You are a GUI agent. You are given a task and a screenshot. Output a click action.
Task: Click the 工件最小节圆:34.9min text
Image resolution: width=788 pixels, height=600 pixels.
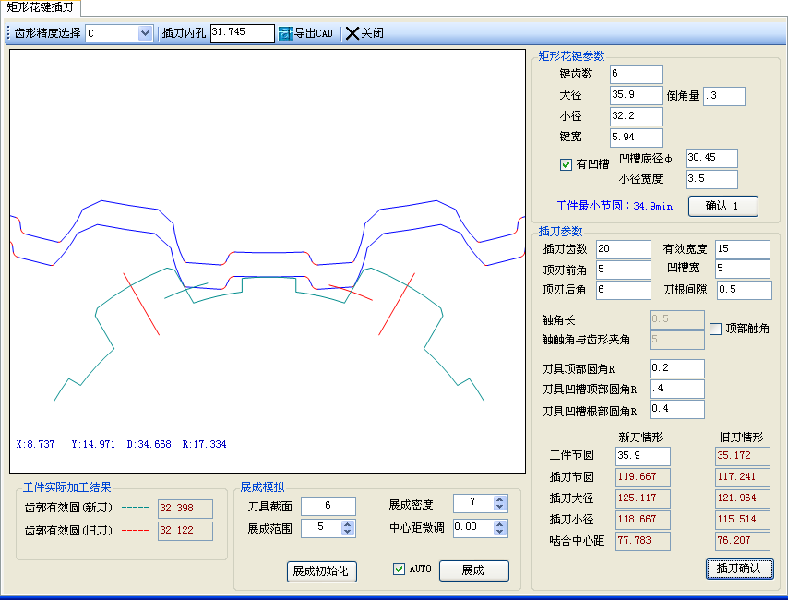(x=615, y=206)
